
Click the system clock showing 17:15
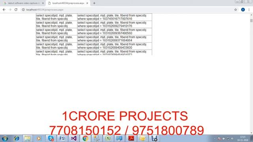click(x=243, y=138)
